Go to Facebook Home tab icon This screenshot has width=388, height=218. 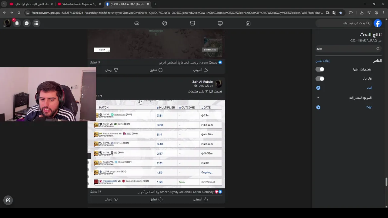(248, 23)
